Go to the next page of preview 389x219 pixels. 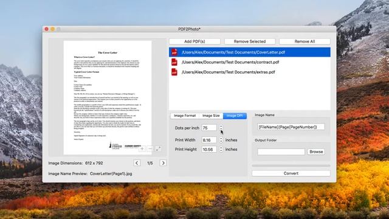pos(163,163)
